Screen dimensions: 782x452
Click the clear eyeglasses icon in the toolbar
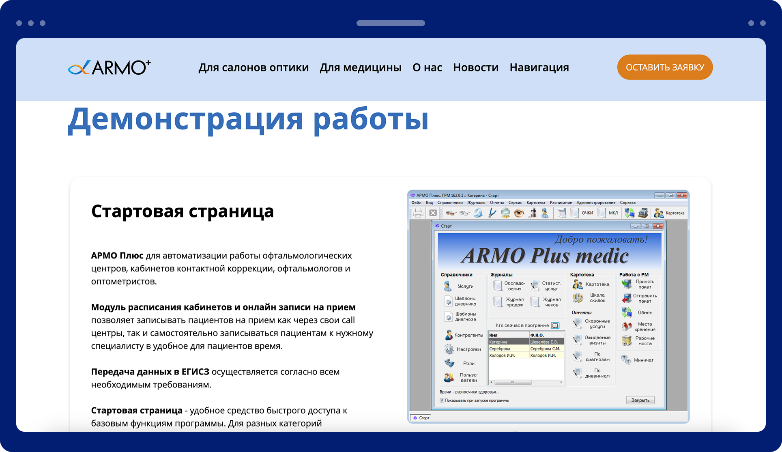(464, 213)
